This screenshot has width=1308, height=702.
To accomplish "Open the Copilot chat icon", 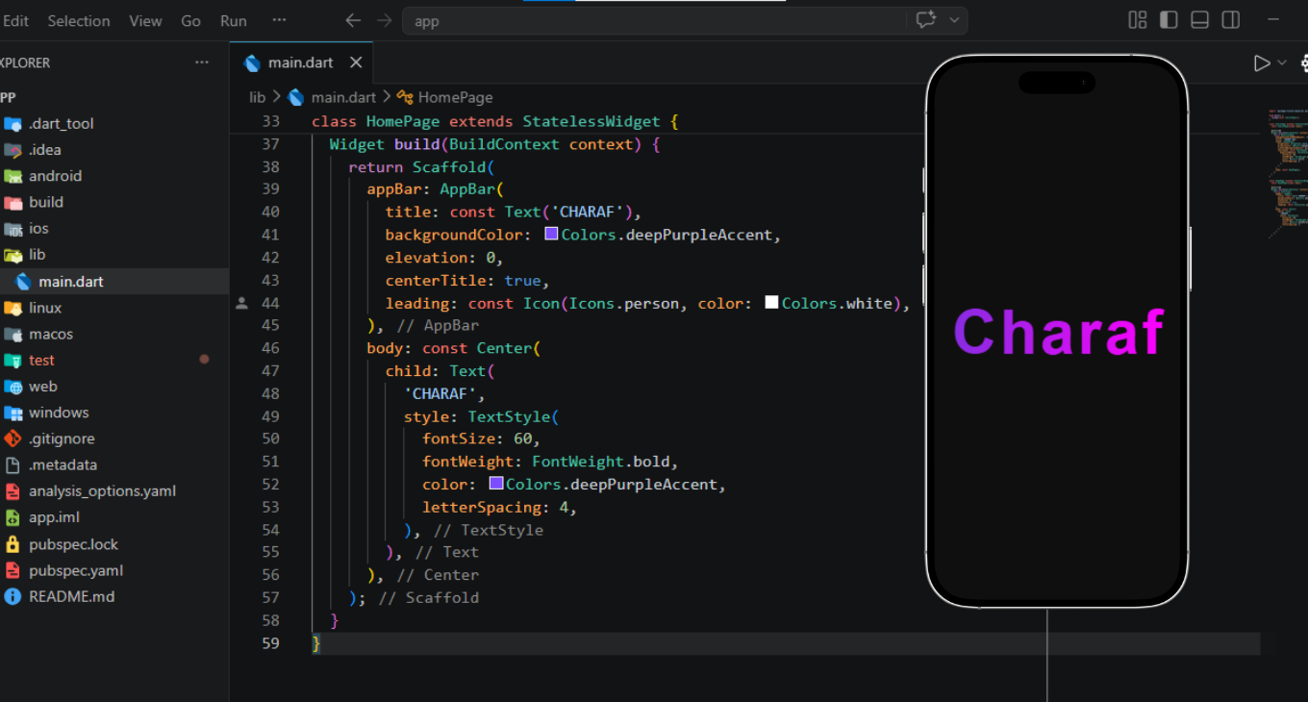I will [x=926, y=20].
